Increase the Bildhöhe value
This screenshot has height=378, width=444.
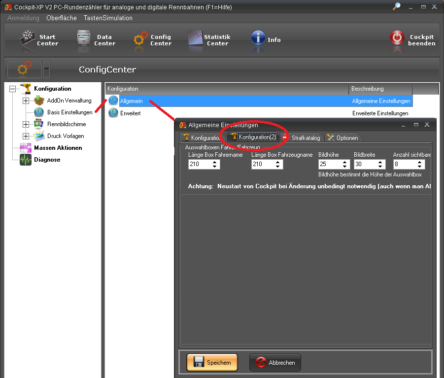[x=344, y=162]
